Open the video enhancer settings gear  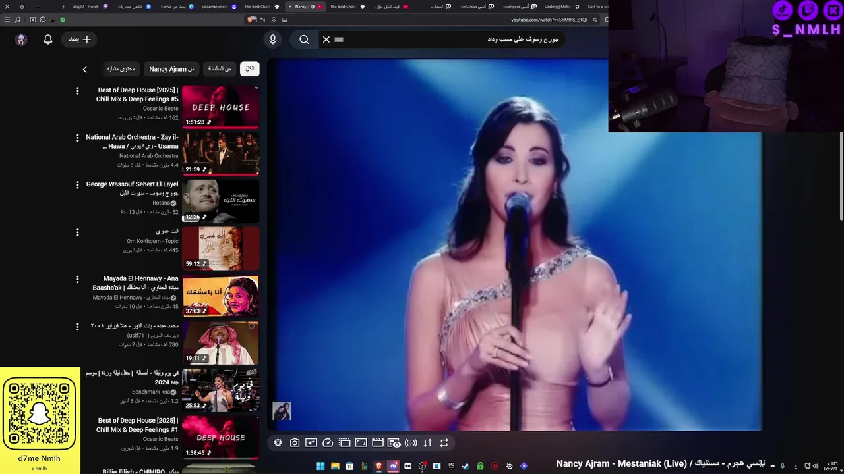click(278, 443)
